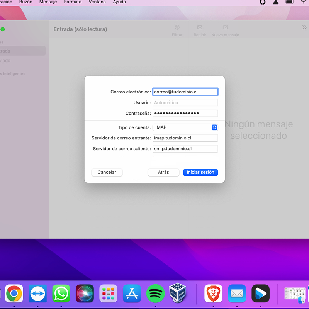Focus the Contraseña password field
The height and width of the screenshot is (309, 309).
[x=185, y=113]
